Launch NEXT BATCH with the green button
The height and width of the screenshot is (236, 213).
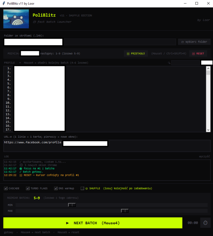click(93, 223)
